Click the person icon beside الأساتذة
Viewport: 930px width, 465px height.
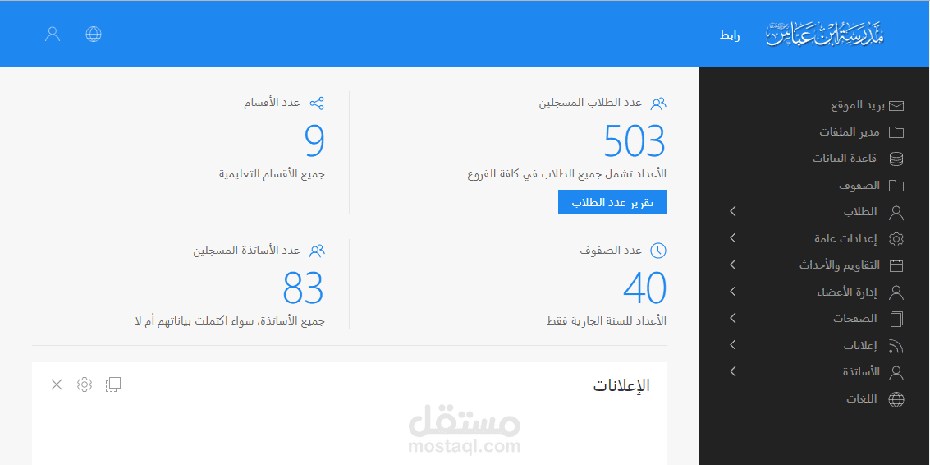pyautogui.click(x=896, y=372)
